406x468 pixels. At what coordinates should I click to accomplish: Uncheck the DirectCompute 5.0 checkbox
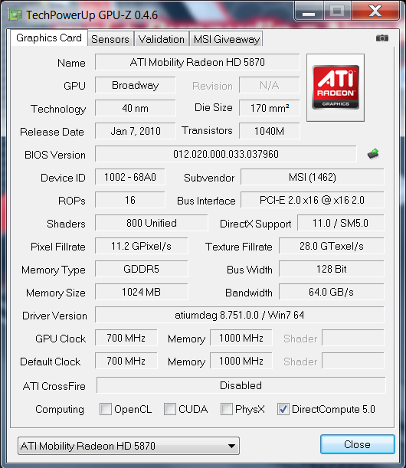point(283,409)
